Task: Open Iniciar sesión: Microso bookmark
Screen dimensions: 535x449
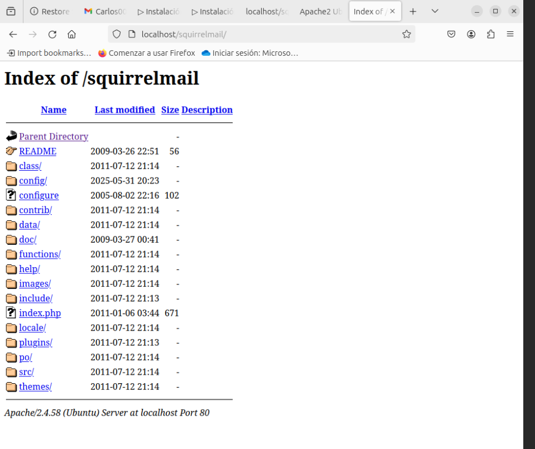Action: coord(250,53)
